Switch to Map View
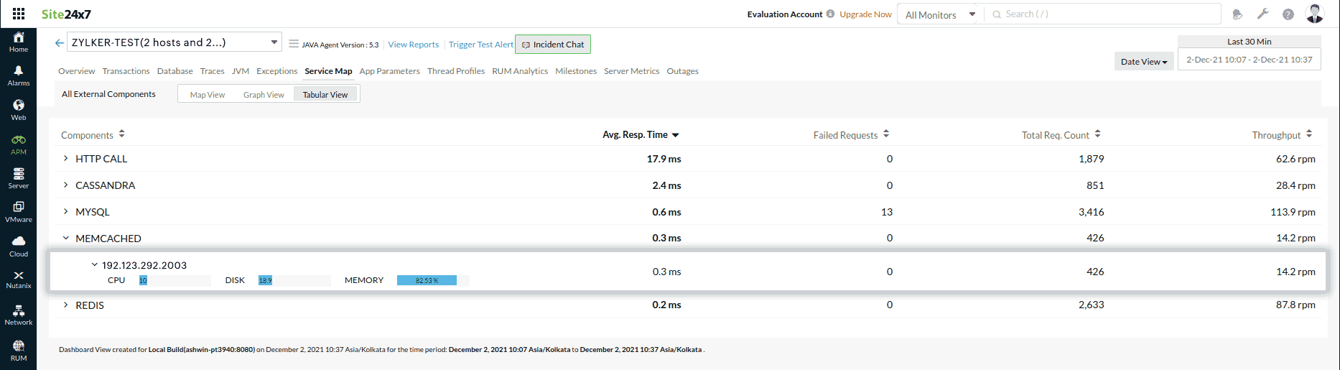This screenshot has width=1340, height=370. coord(208,95)
